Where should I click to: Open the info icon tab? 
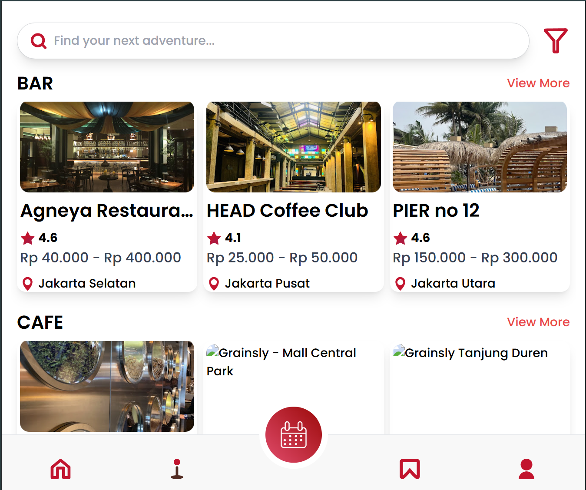click(x=177, y=469)
